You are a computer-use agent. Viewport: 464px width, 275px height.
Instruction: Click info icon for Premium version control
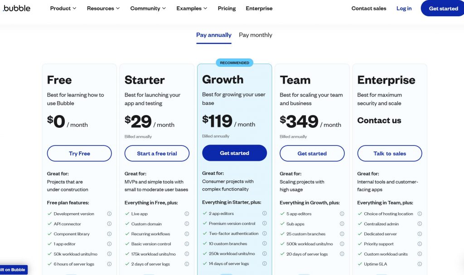click(x=265, y=224)
